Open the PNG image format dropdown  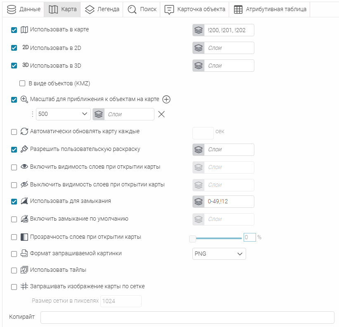pyautogui.click(x=219, y=254)
